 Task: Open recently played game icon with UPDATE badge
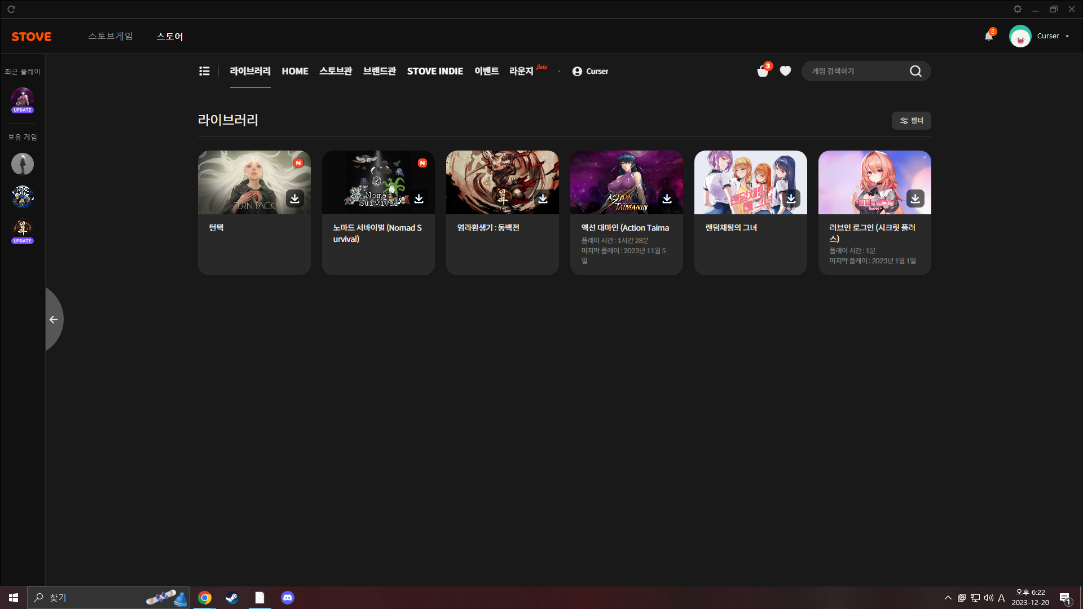pos(23,100)
